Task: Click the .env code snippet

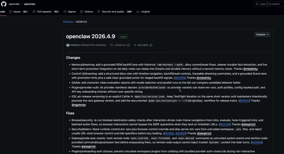Action: [238, 129]
